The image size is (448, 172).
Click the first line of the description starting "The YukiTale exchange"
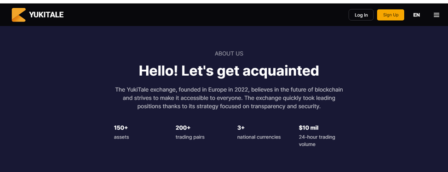pos(229,90)
